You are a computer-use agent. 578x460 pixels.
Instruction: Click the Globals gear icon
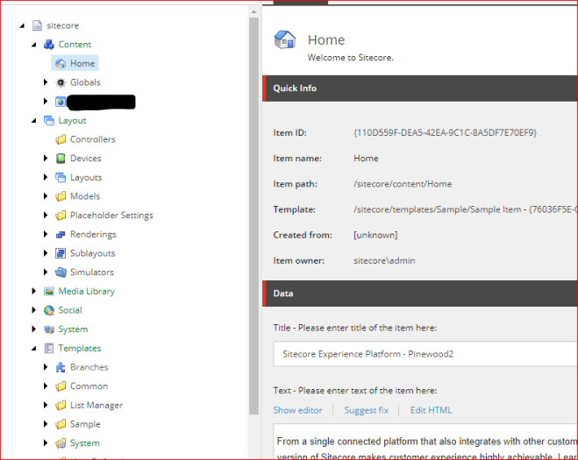[61, 82]
